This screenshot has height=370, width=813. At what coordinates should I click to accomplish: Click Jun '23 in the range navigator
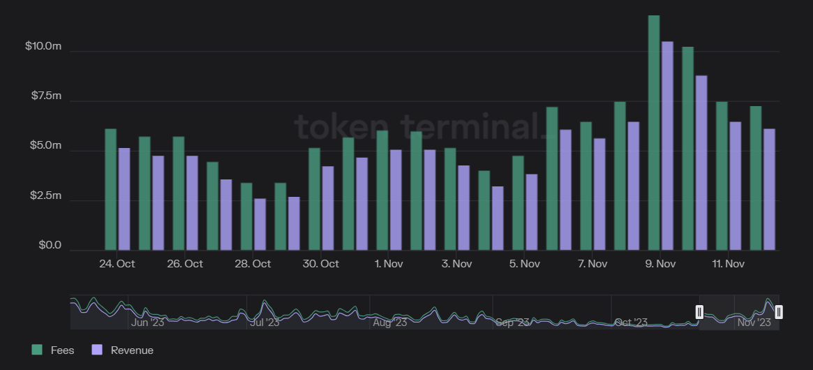[148, 323]
